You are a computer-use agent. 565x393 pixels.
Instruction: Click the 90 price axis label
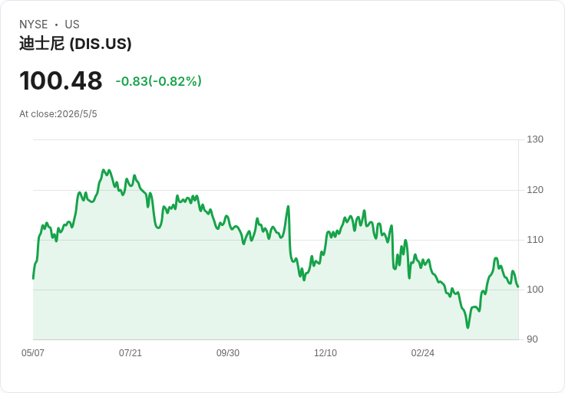pos(532,339)
